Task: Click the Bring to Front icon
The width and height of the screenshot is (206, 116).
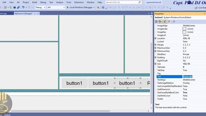Action: pyautogui.click(x=164, y=7)
